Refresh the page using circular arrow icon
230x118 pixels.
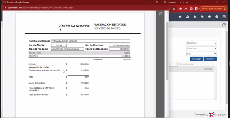tap(224, 25)
